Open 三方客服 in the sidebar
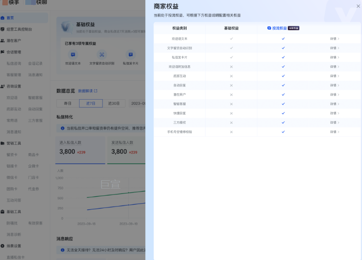The width and height of the screenshot is (362, 260). pos(35,121)
